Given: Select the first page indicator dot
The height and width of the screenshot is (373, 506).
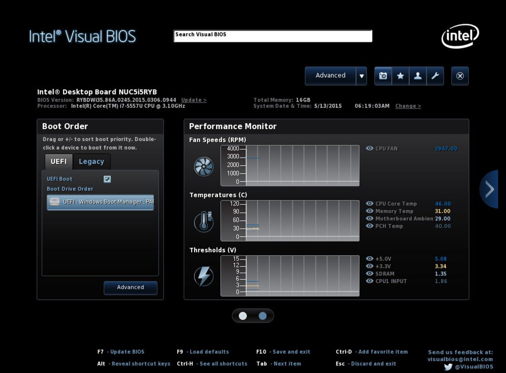Looking at the screenshot, I should [x=243, y=316].
